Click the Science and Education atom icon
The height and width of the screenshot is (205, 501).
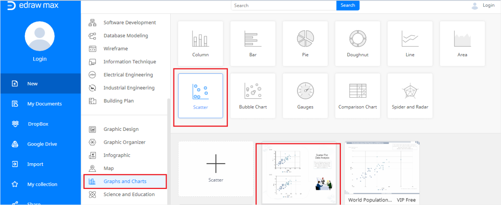pyautogui.click(x=92, y=194)
